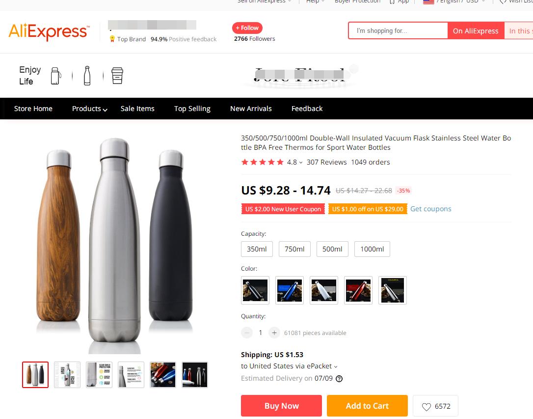Click the Buy Now button
The height and width of the screenshot is (419, 533).
pos(281,406)
